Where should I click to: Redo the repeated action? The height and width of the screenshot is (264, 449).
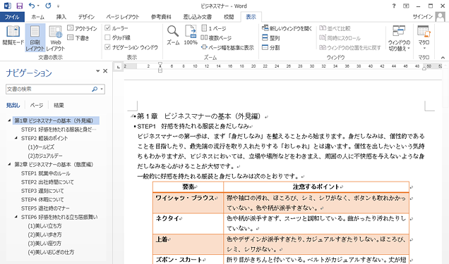pyautogui.click(x=48, y=6)
